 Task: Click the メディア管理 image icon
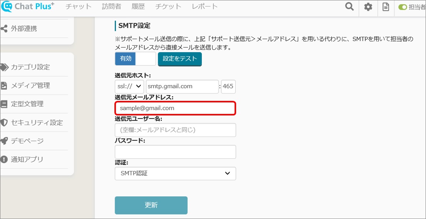tap(4, 86)
